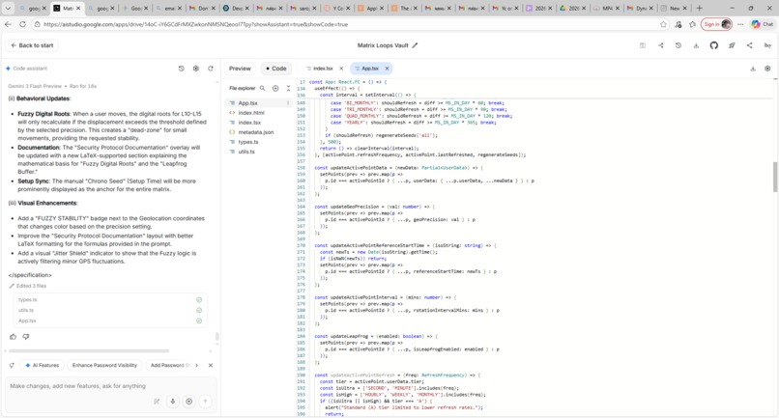Search files in File explorer
The height and width of the screenshot is (418, 779).
click(262, 88)
